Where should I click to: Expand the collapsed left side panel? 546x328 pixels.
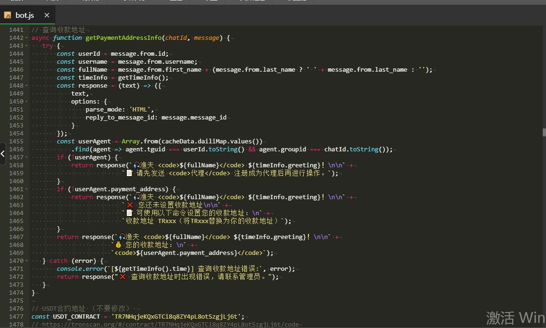click(3, 153)
